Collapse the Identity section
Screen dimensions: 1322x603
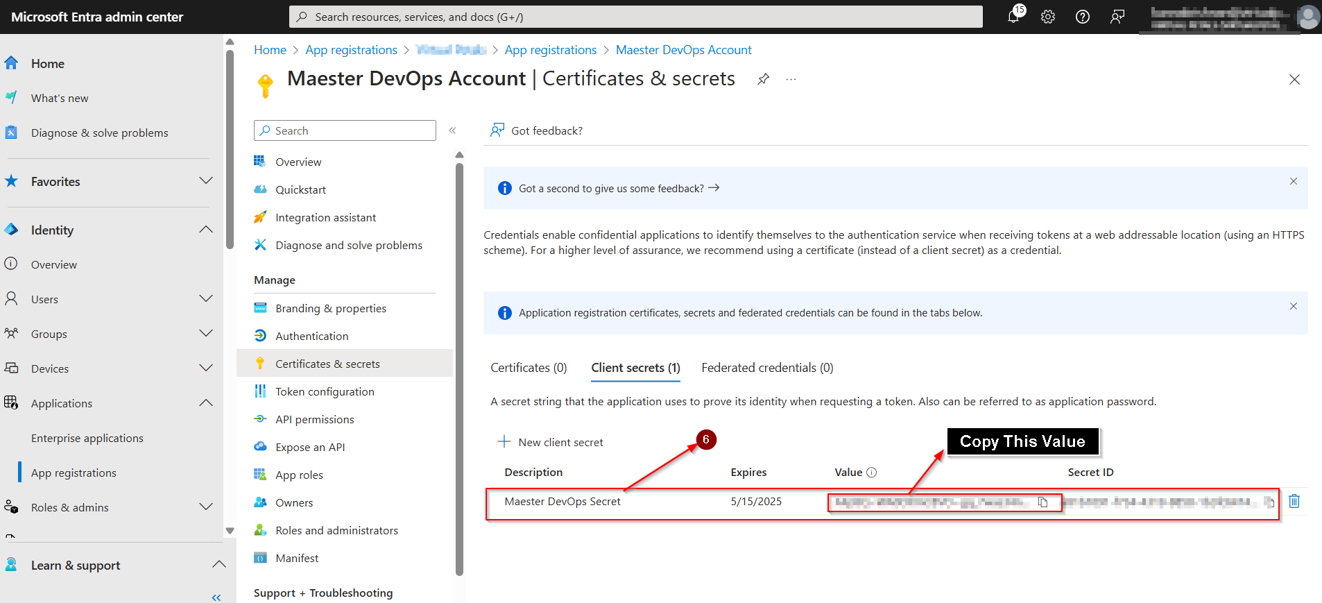206,230
